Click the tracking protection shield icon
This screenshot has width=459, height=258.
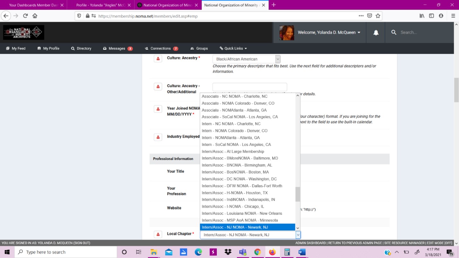pos(79,16)
